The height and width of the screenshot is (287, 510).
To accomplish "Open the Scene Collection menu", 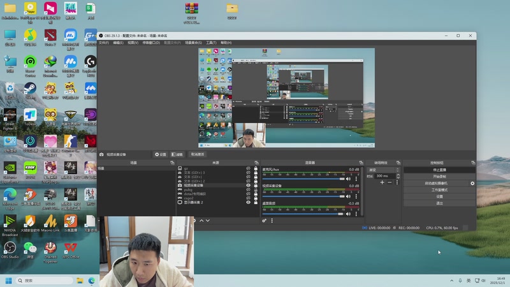I will [193, 43].
